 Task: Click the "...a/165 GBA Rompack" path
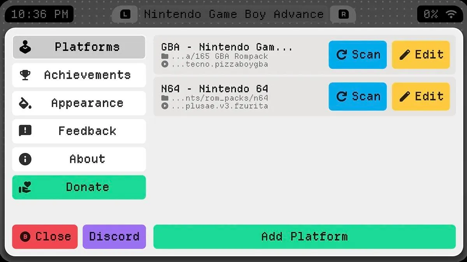tap(220, 56)
